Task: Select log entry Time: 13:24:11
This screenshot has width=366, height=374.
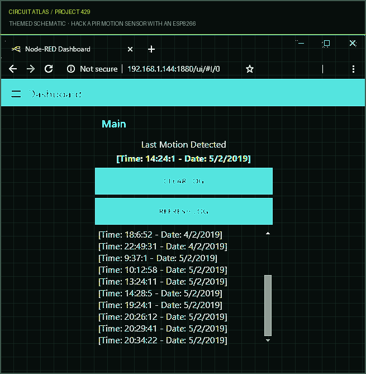Action: click(163, 282)
